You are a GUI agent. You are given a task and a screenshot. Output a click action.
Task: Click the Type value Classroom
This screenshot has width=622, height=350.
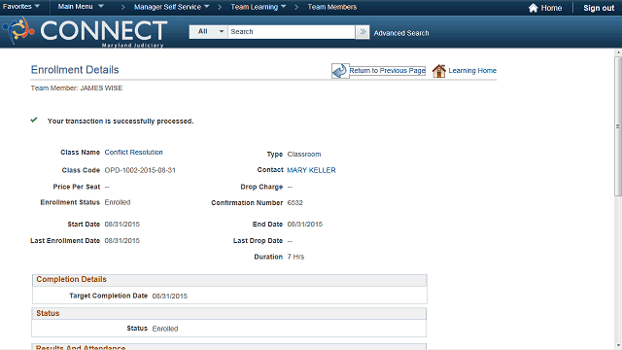pyautogui.click(x=304, y=155)
